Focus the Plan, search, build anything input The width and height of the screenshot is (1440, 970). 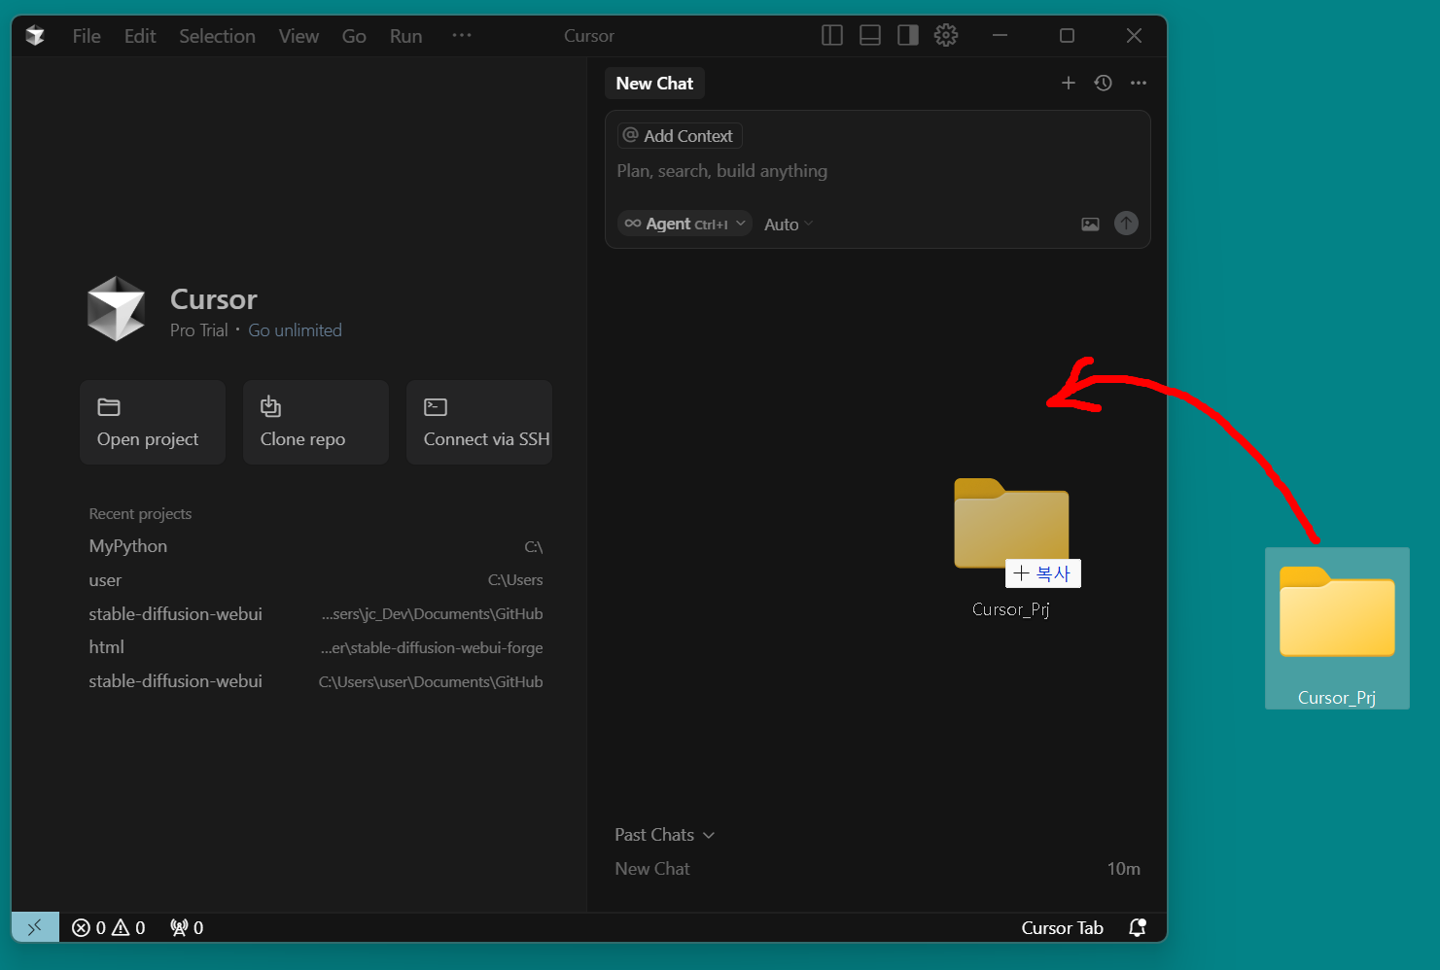click(x=877, y=171)
